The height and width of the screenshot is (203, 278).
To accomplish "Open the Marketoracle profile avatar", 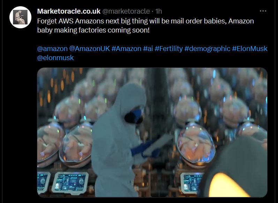I will pos(20,17).
